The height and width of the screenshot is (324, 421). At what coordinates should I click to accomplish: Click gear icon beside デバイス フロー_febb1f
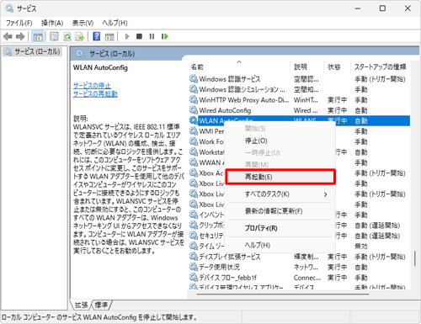pyautogui.click(x=194, y=278)
